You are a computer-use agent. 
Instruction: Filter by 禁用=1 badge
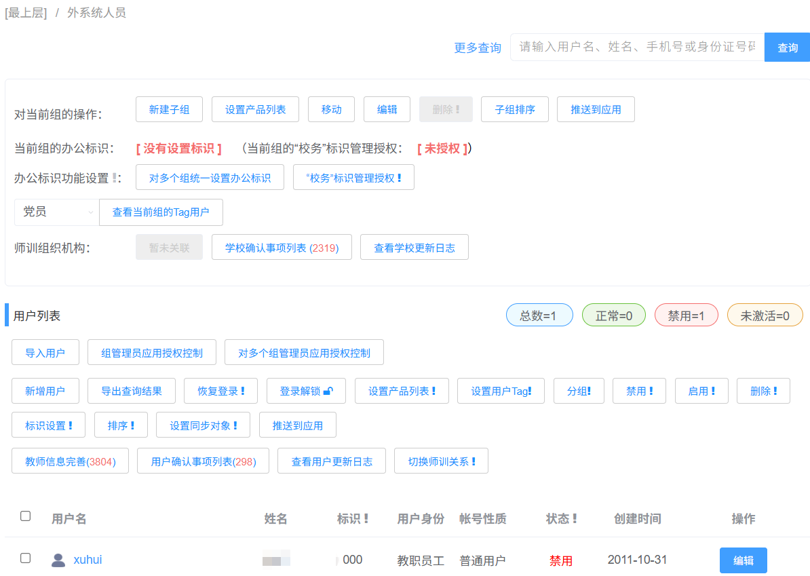[x=686, y=315]
